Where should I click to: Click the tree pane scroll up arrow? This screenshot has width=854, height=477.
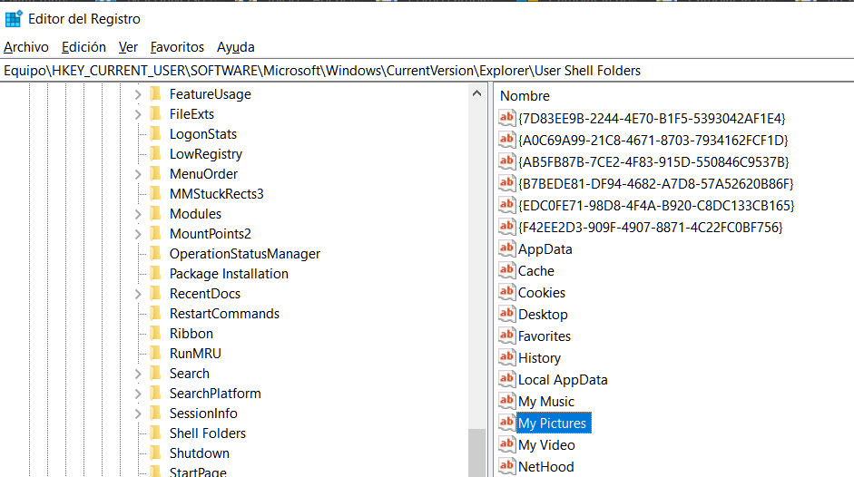(x=476, y=93)
